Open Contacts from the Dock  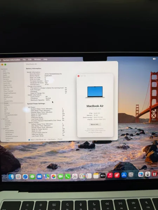[82, 176]
